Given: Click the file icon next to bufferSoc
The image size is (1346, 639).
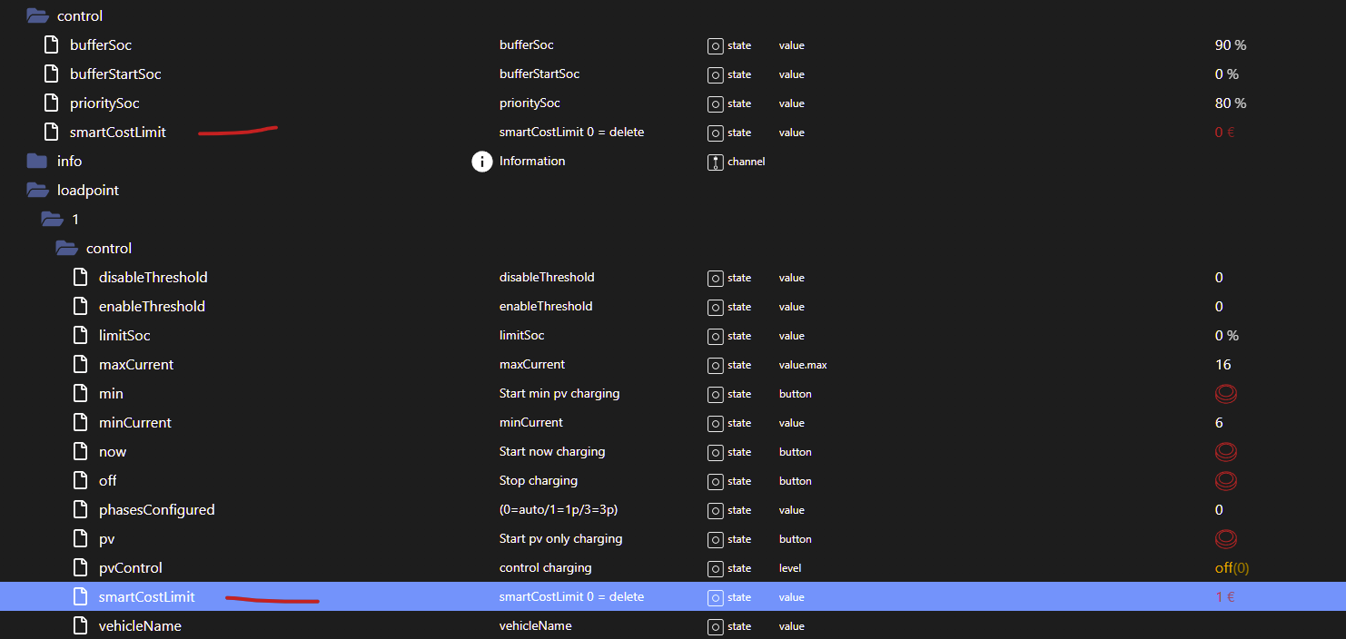Looking at the screenshot, I should click(52, 45).
